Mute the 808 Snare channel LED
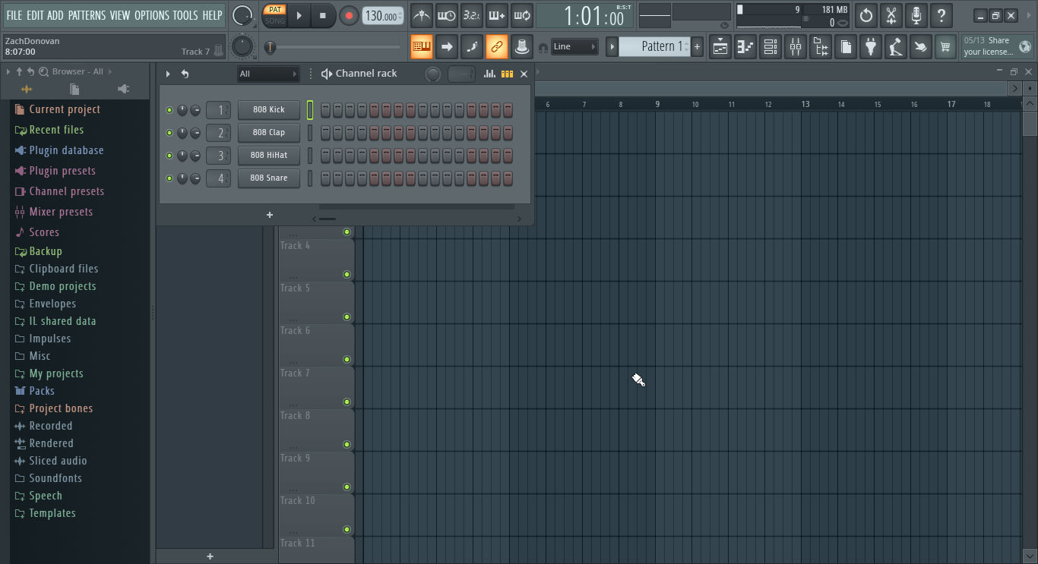Screen dimensions: 1038x564 [169, 178]
